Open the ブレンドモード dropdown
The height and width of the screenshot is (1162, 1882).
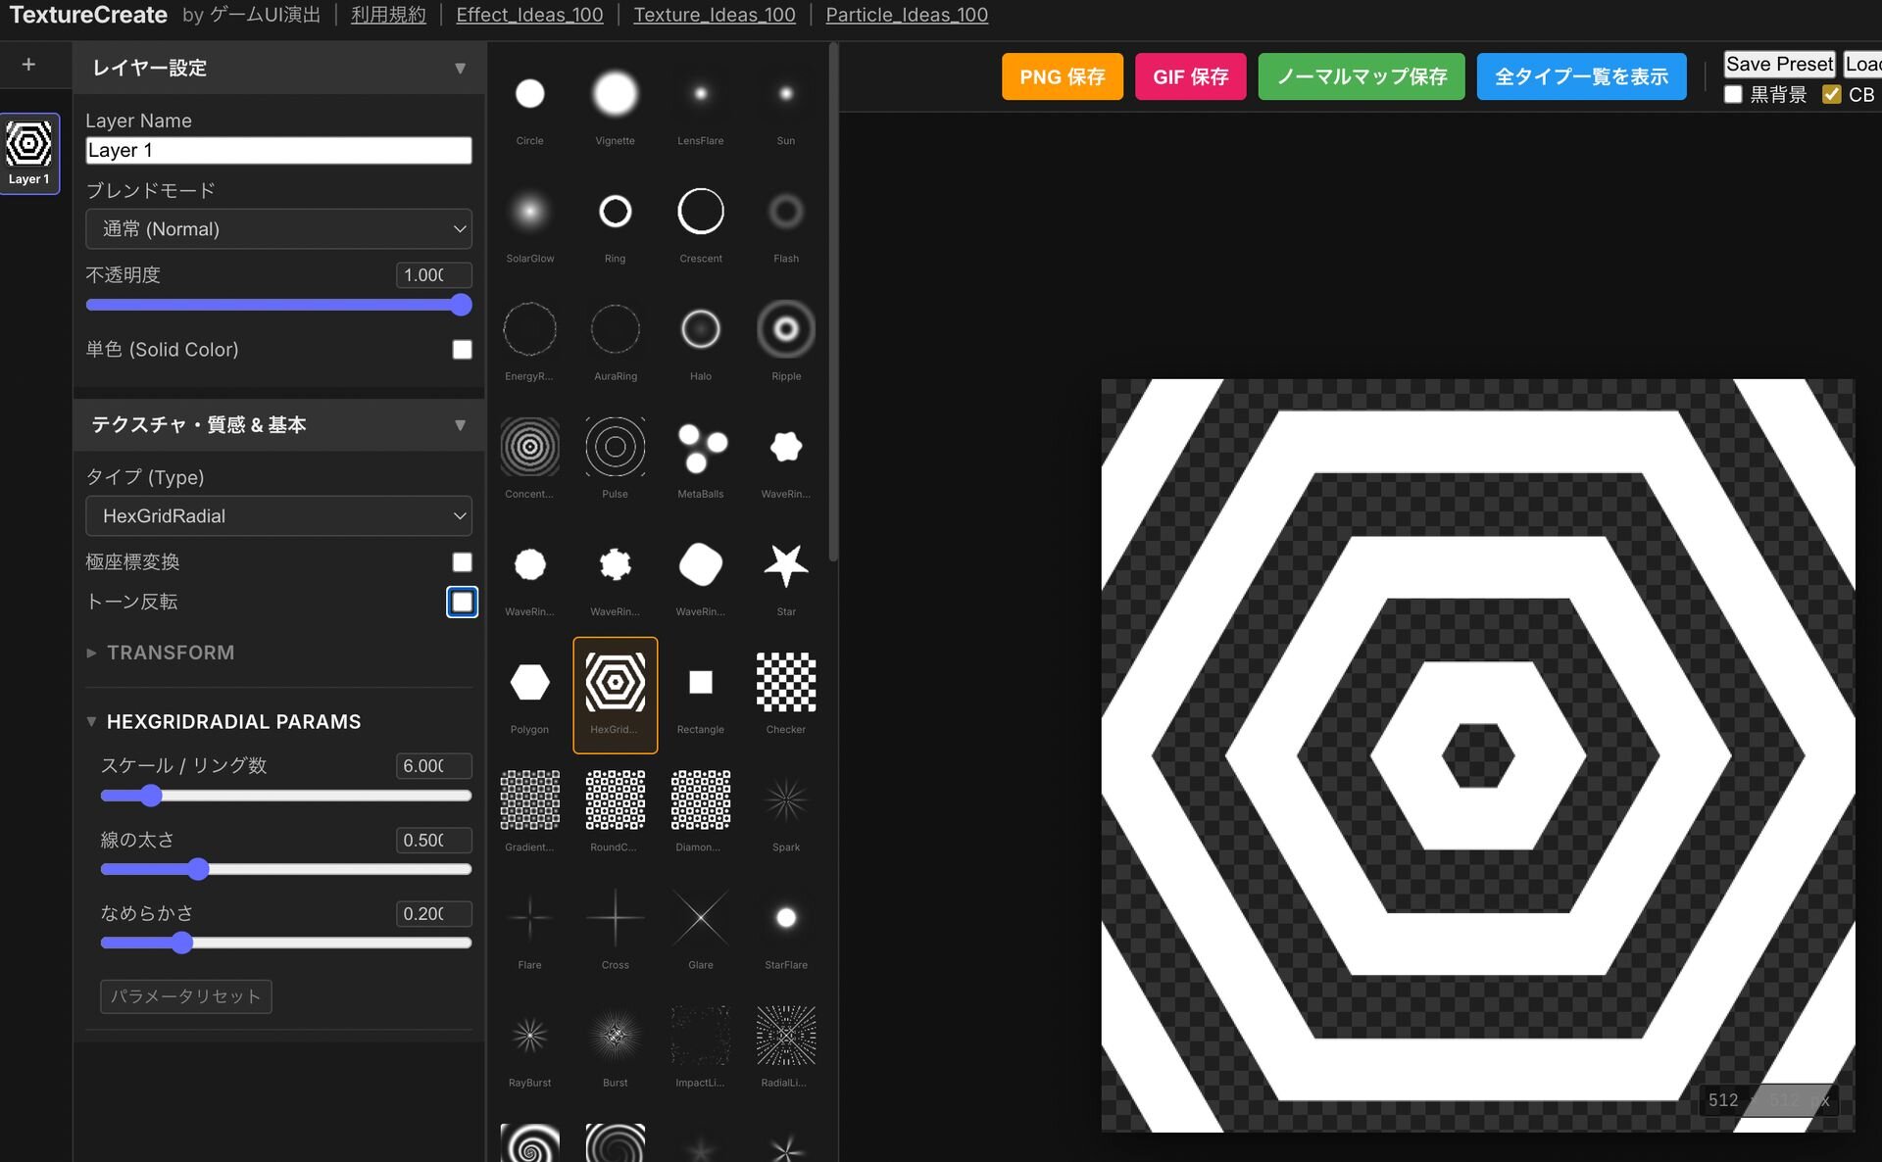pos(278,229)
